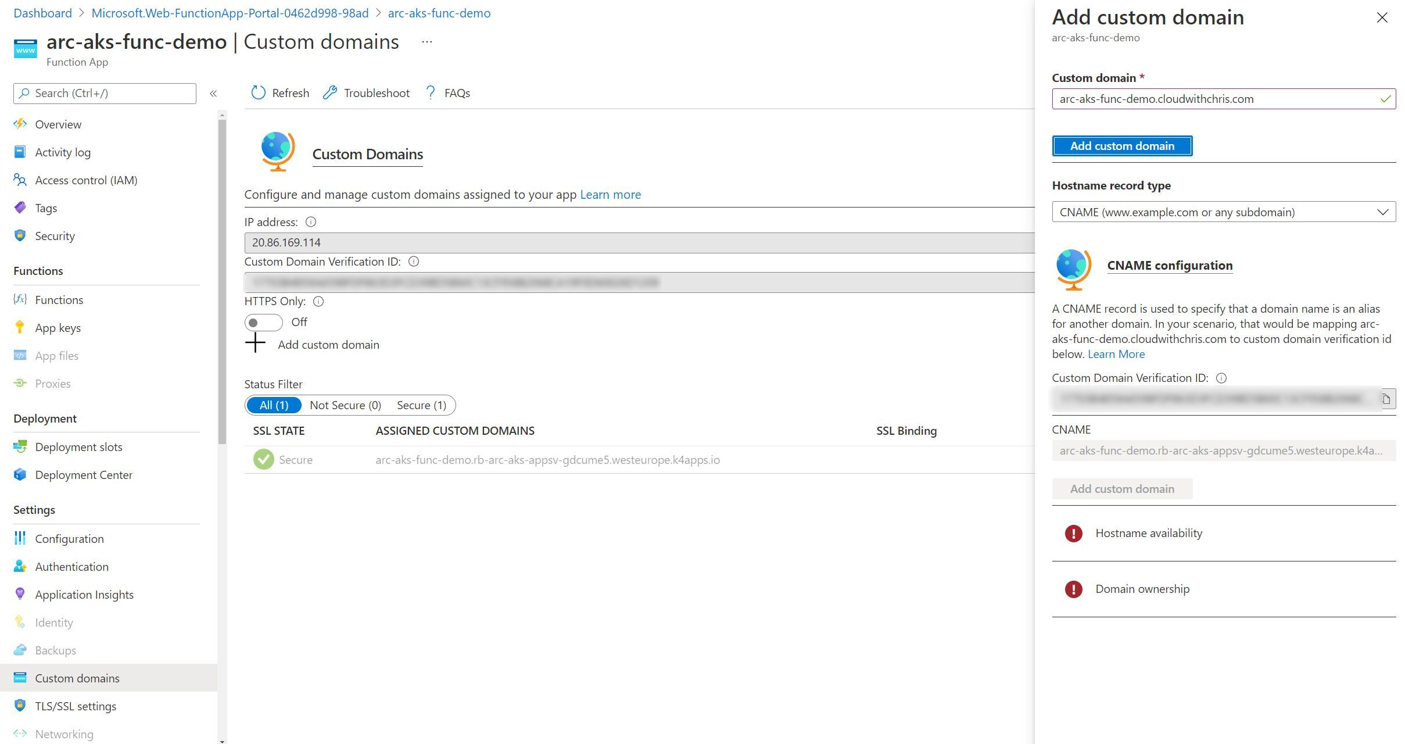Click the SSL STATE column header

tap(278, 431)
